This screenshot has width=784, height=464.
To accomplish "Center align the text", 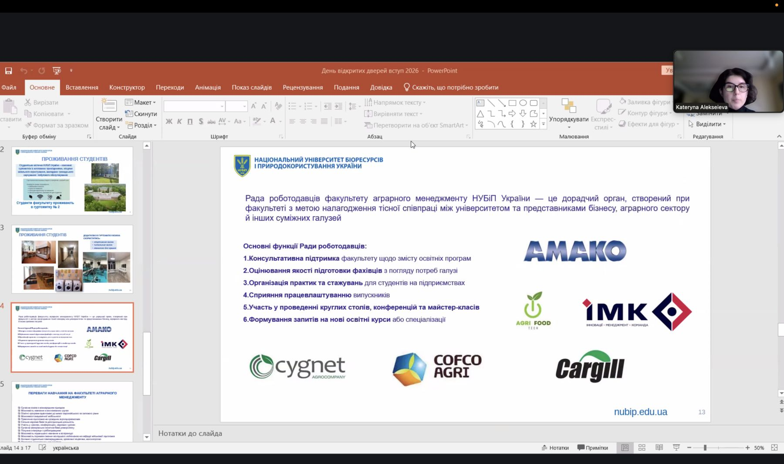I will click(303, 121).
